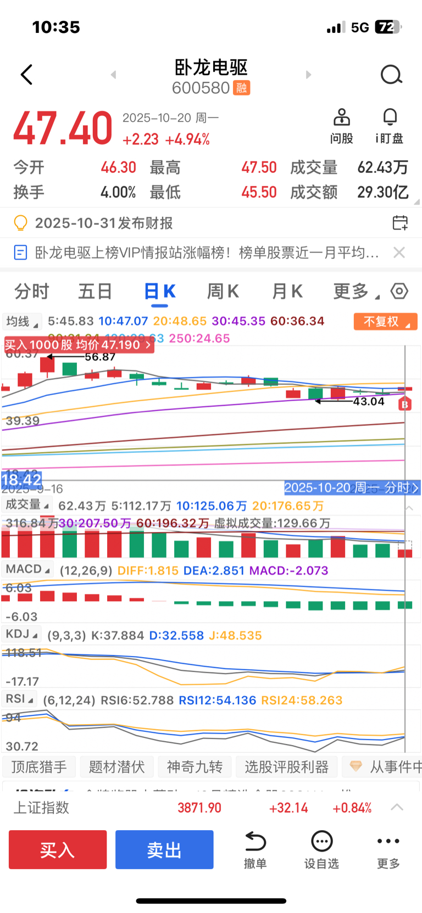Tap the blue 卖出 button
The height and width of the screenshot is (913, 422).
(164, 849)
